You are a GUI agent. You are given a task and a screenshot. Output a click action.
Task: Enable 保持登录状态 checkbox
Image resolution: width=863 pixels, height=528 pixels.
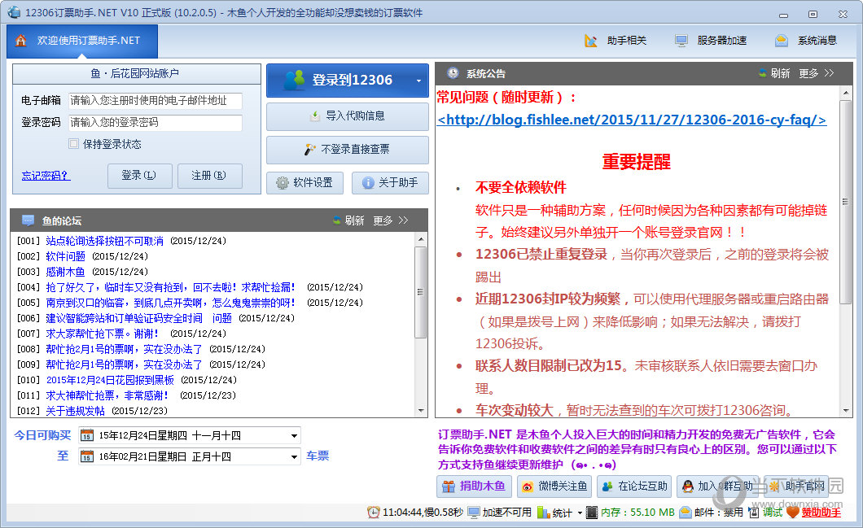pyautogui.click(x=74, y=144)
